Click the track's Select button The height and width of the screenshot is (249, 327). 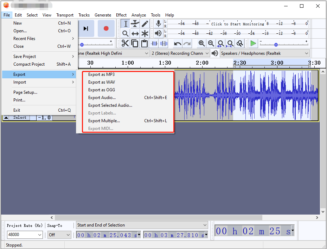(20, 118)
